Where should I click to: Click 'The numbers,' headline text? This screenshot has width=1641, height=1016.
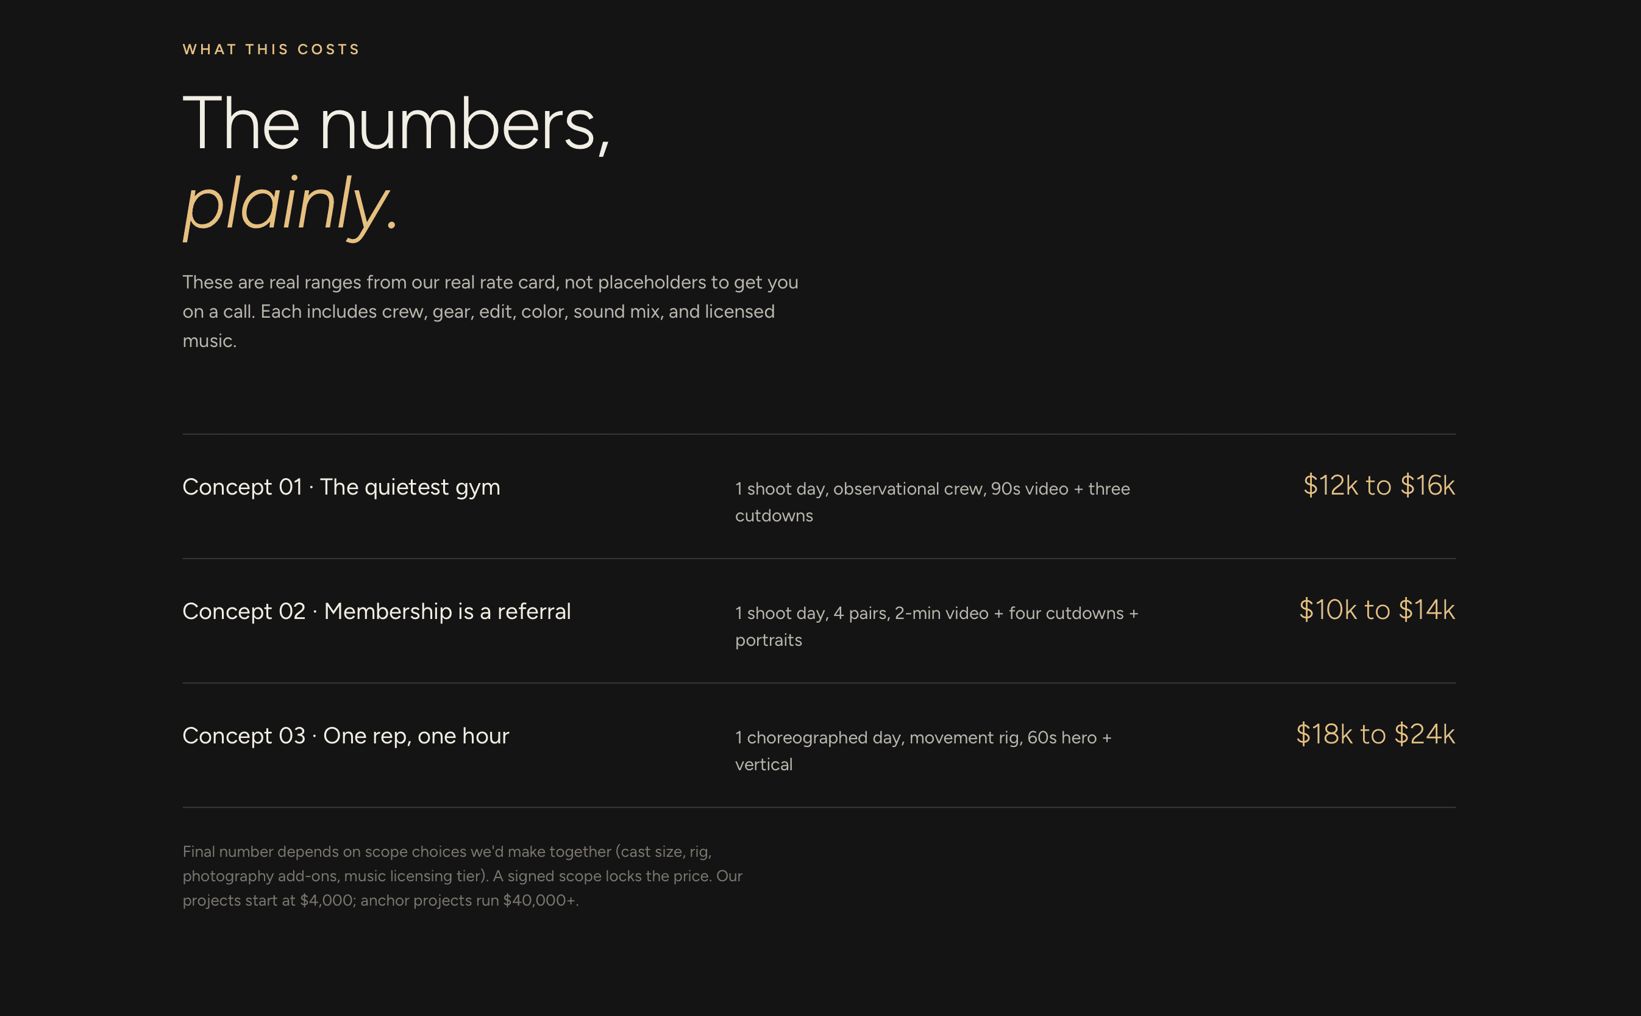click(x=396, y=124)
